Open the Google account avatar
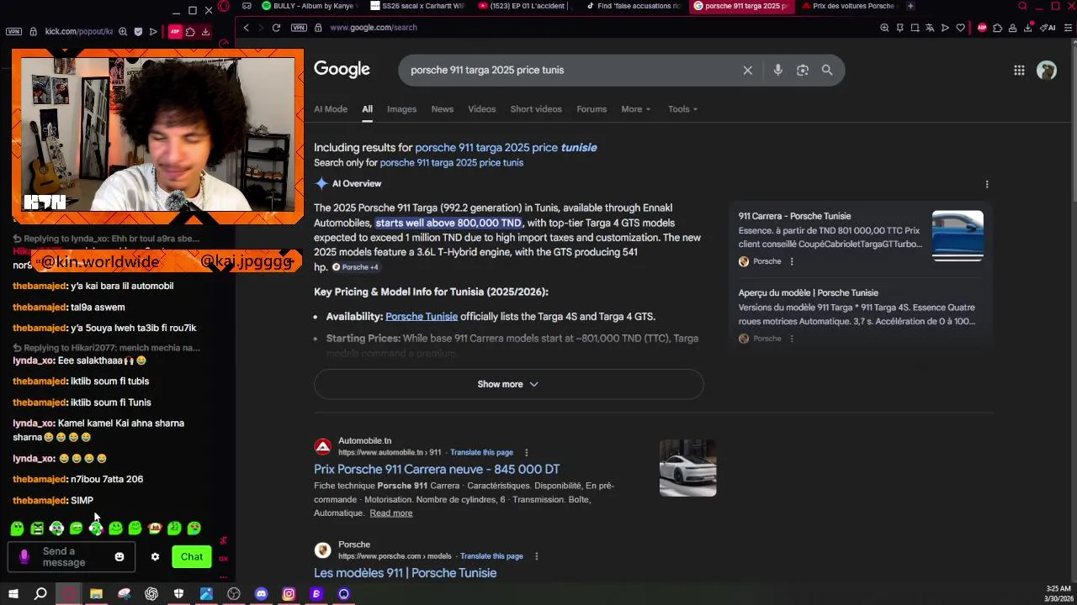This screenshot has height=605, width=1077. point(1047,71)
